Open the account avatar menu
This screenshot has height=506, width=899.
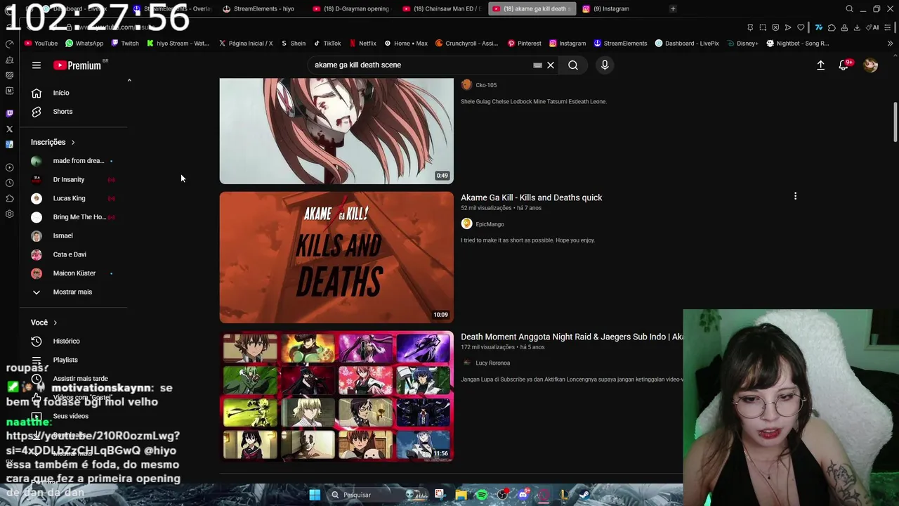[870, 65]
